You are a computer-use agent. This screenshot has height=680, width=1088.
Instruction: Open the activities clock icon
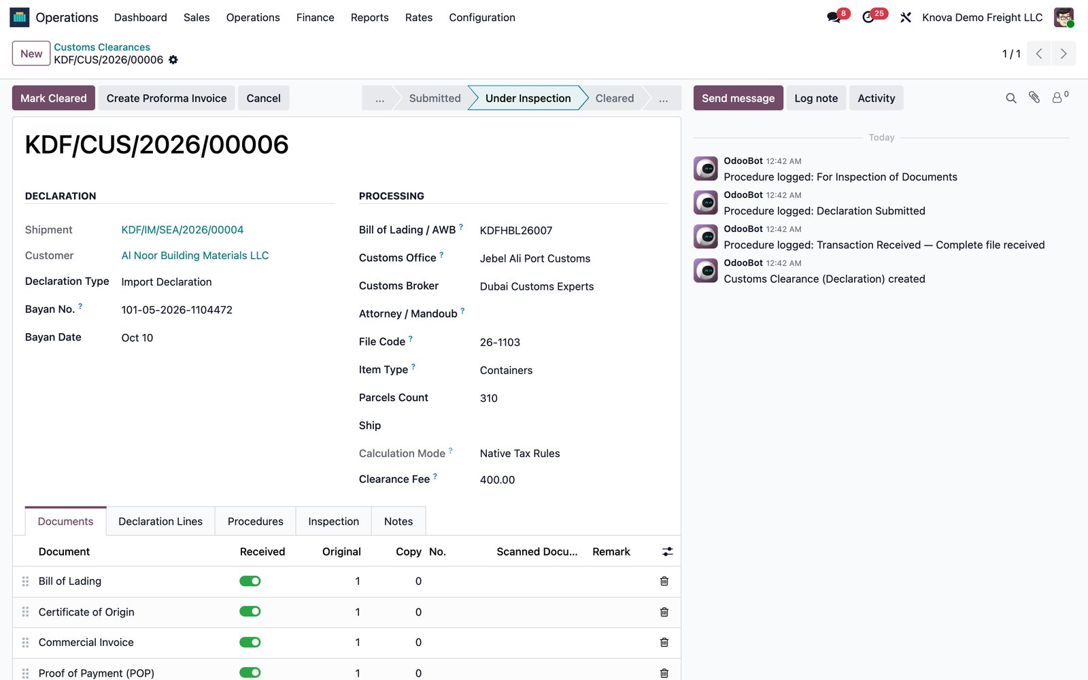tap(868, 18)
